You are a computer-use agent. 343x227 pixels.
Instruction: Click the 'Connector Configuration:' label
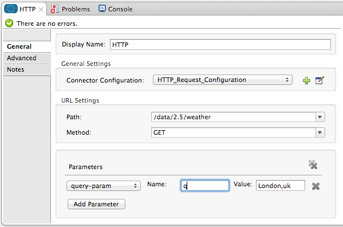[x=105, y=80]
